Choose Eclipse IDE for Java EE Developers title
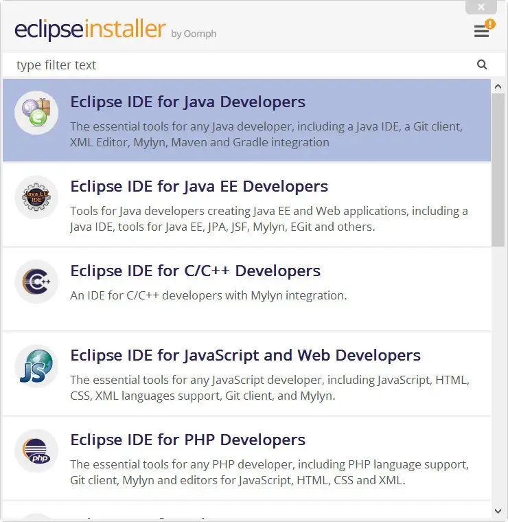This screenshot has width=508, height=522. coord(199,186)
